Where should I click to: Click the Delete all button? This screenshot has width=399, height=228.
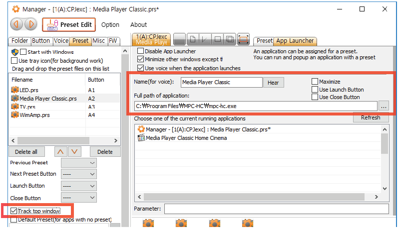pos(26,152)
